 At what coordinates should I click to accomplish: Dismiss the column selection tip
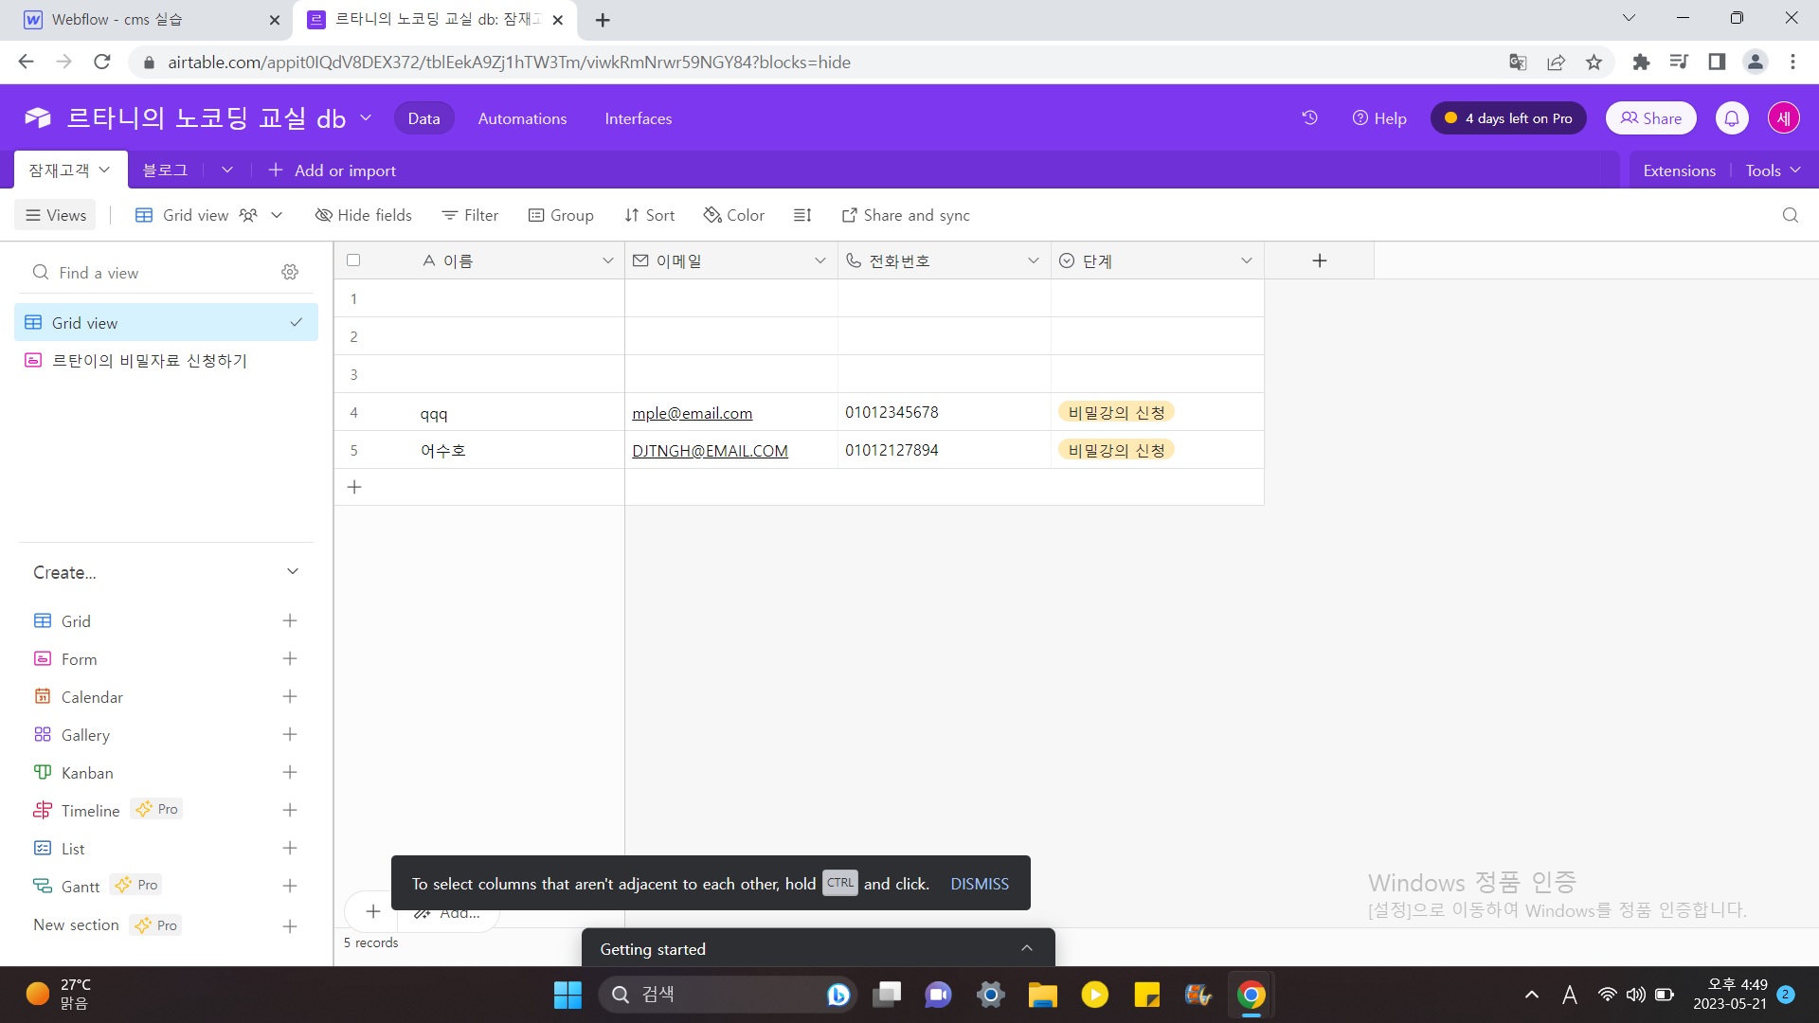pos(980,884)
